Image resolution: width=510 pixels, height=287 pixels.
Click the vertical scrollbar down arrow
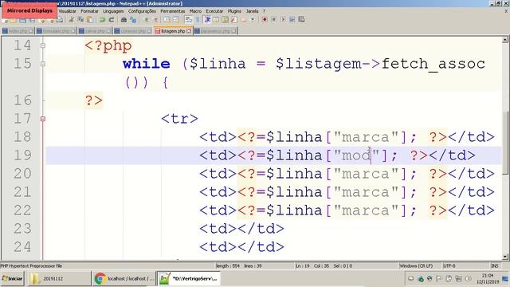tap(505, 257)
